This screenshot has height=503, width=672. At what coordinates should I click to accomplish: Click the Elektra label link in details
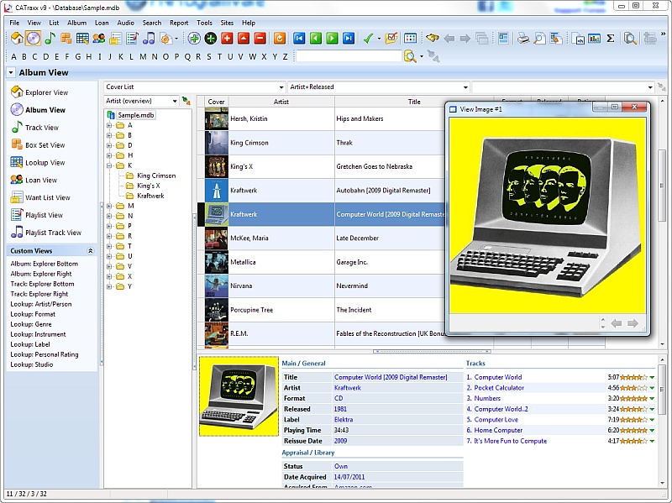click(x=344, y=420)
